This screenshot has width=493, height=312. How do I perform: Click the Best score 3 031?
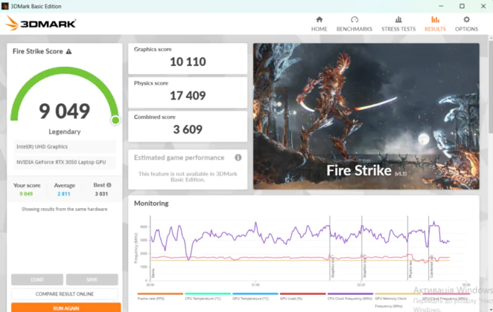(x=101, y=194)
